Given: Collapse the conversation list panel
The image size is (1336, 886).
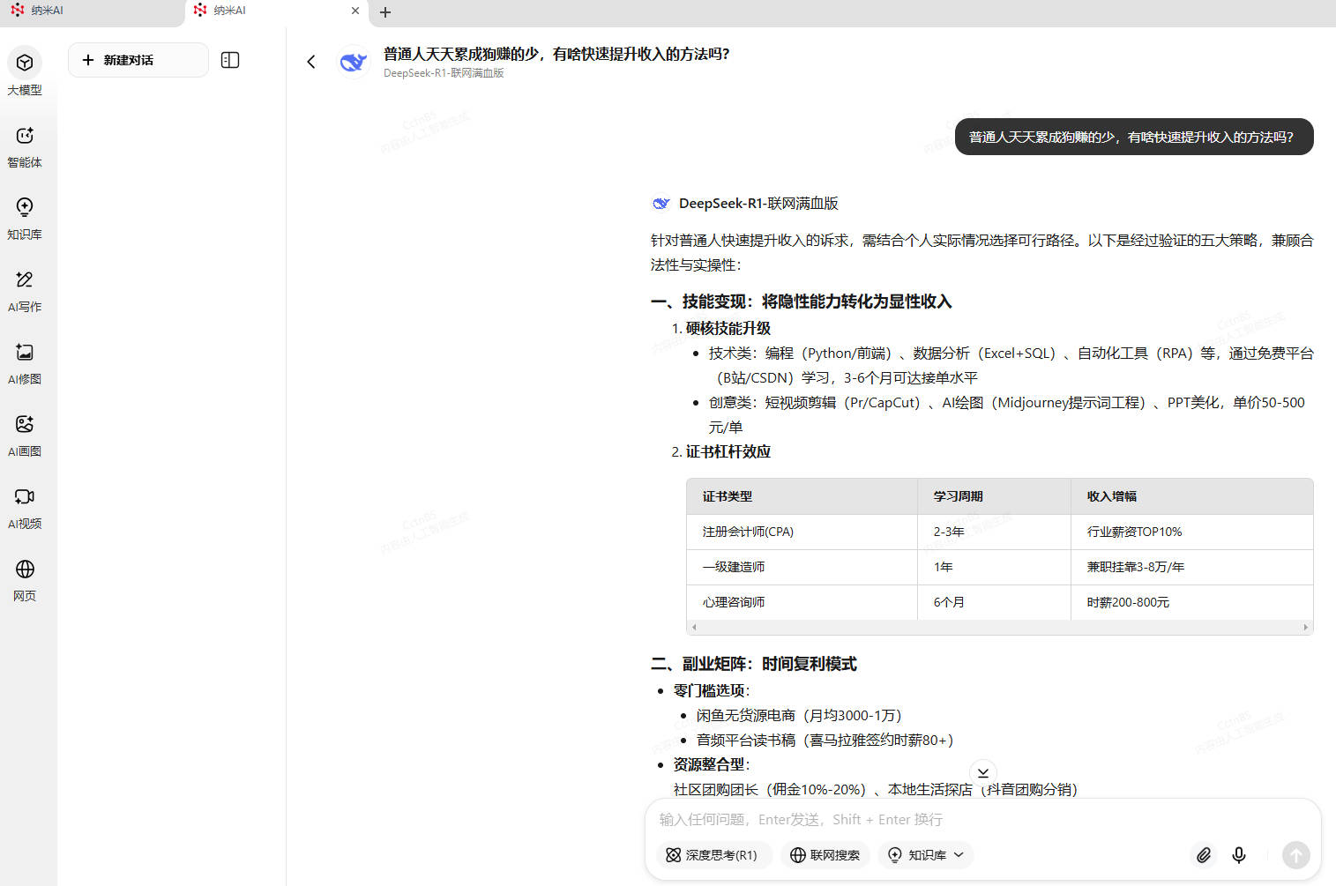Looking at the screenshot, I should tap(230, 60).
